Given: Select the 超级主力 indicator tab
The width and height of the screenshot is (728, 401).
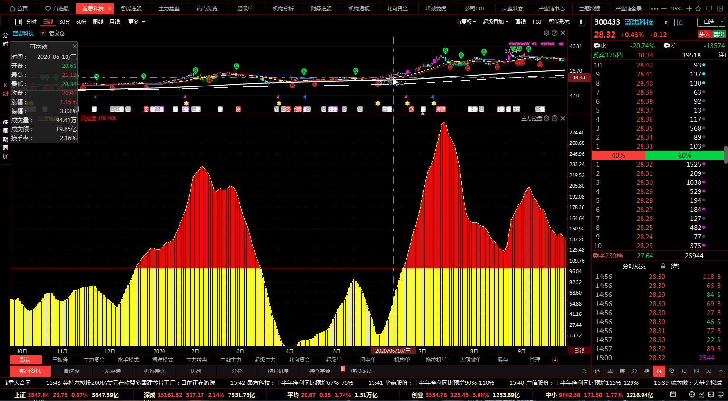Looking at the screenshot, I should point(265,360).
